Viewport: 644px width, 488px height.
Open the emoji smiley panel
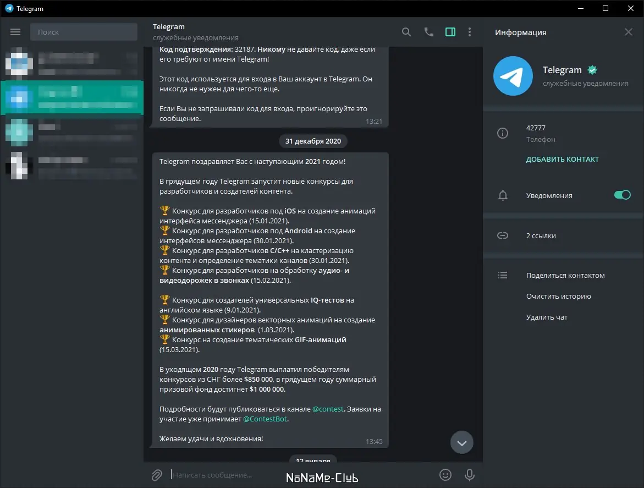click(x=445, y=475)
